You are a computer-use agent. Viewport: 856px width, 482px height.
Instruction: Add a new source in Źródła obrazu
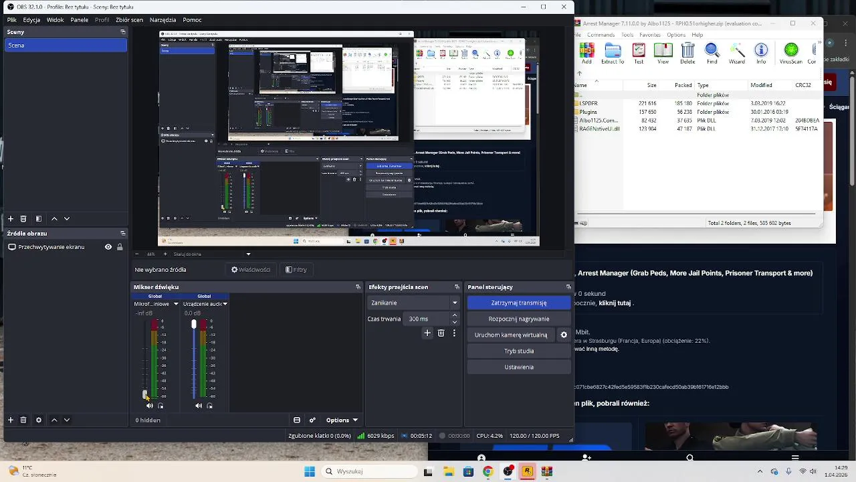pos(11,420)
